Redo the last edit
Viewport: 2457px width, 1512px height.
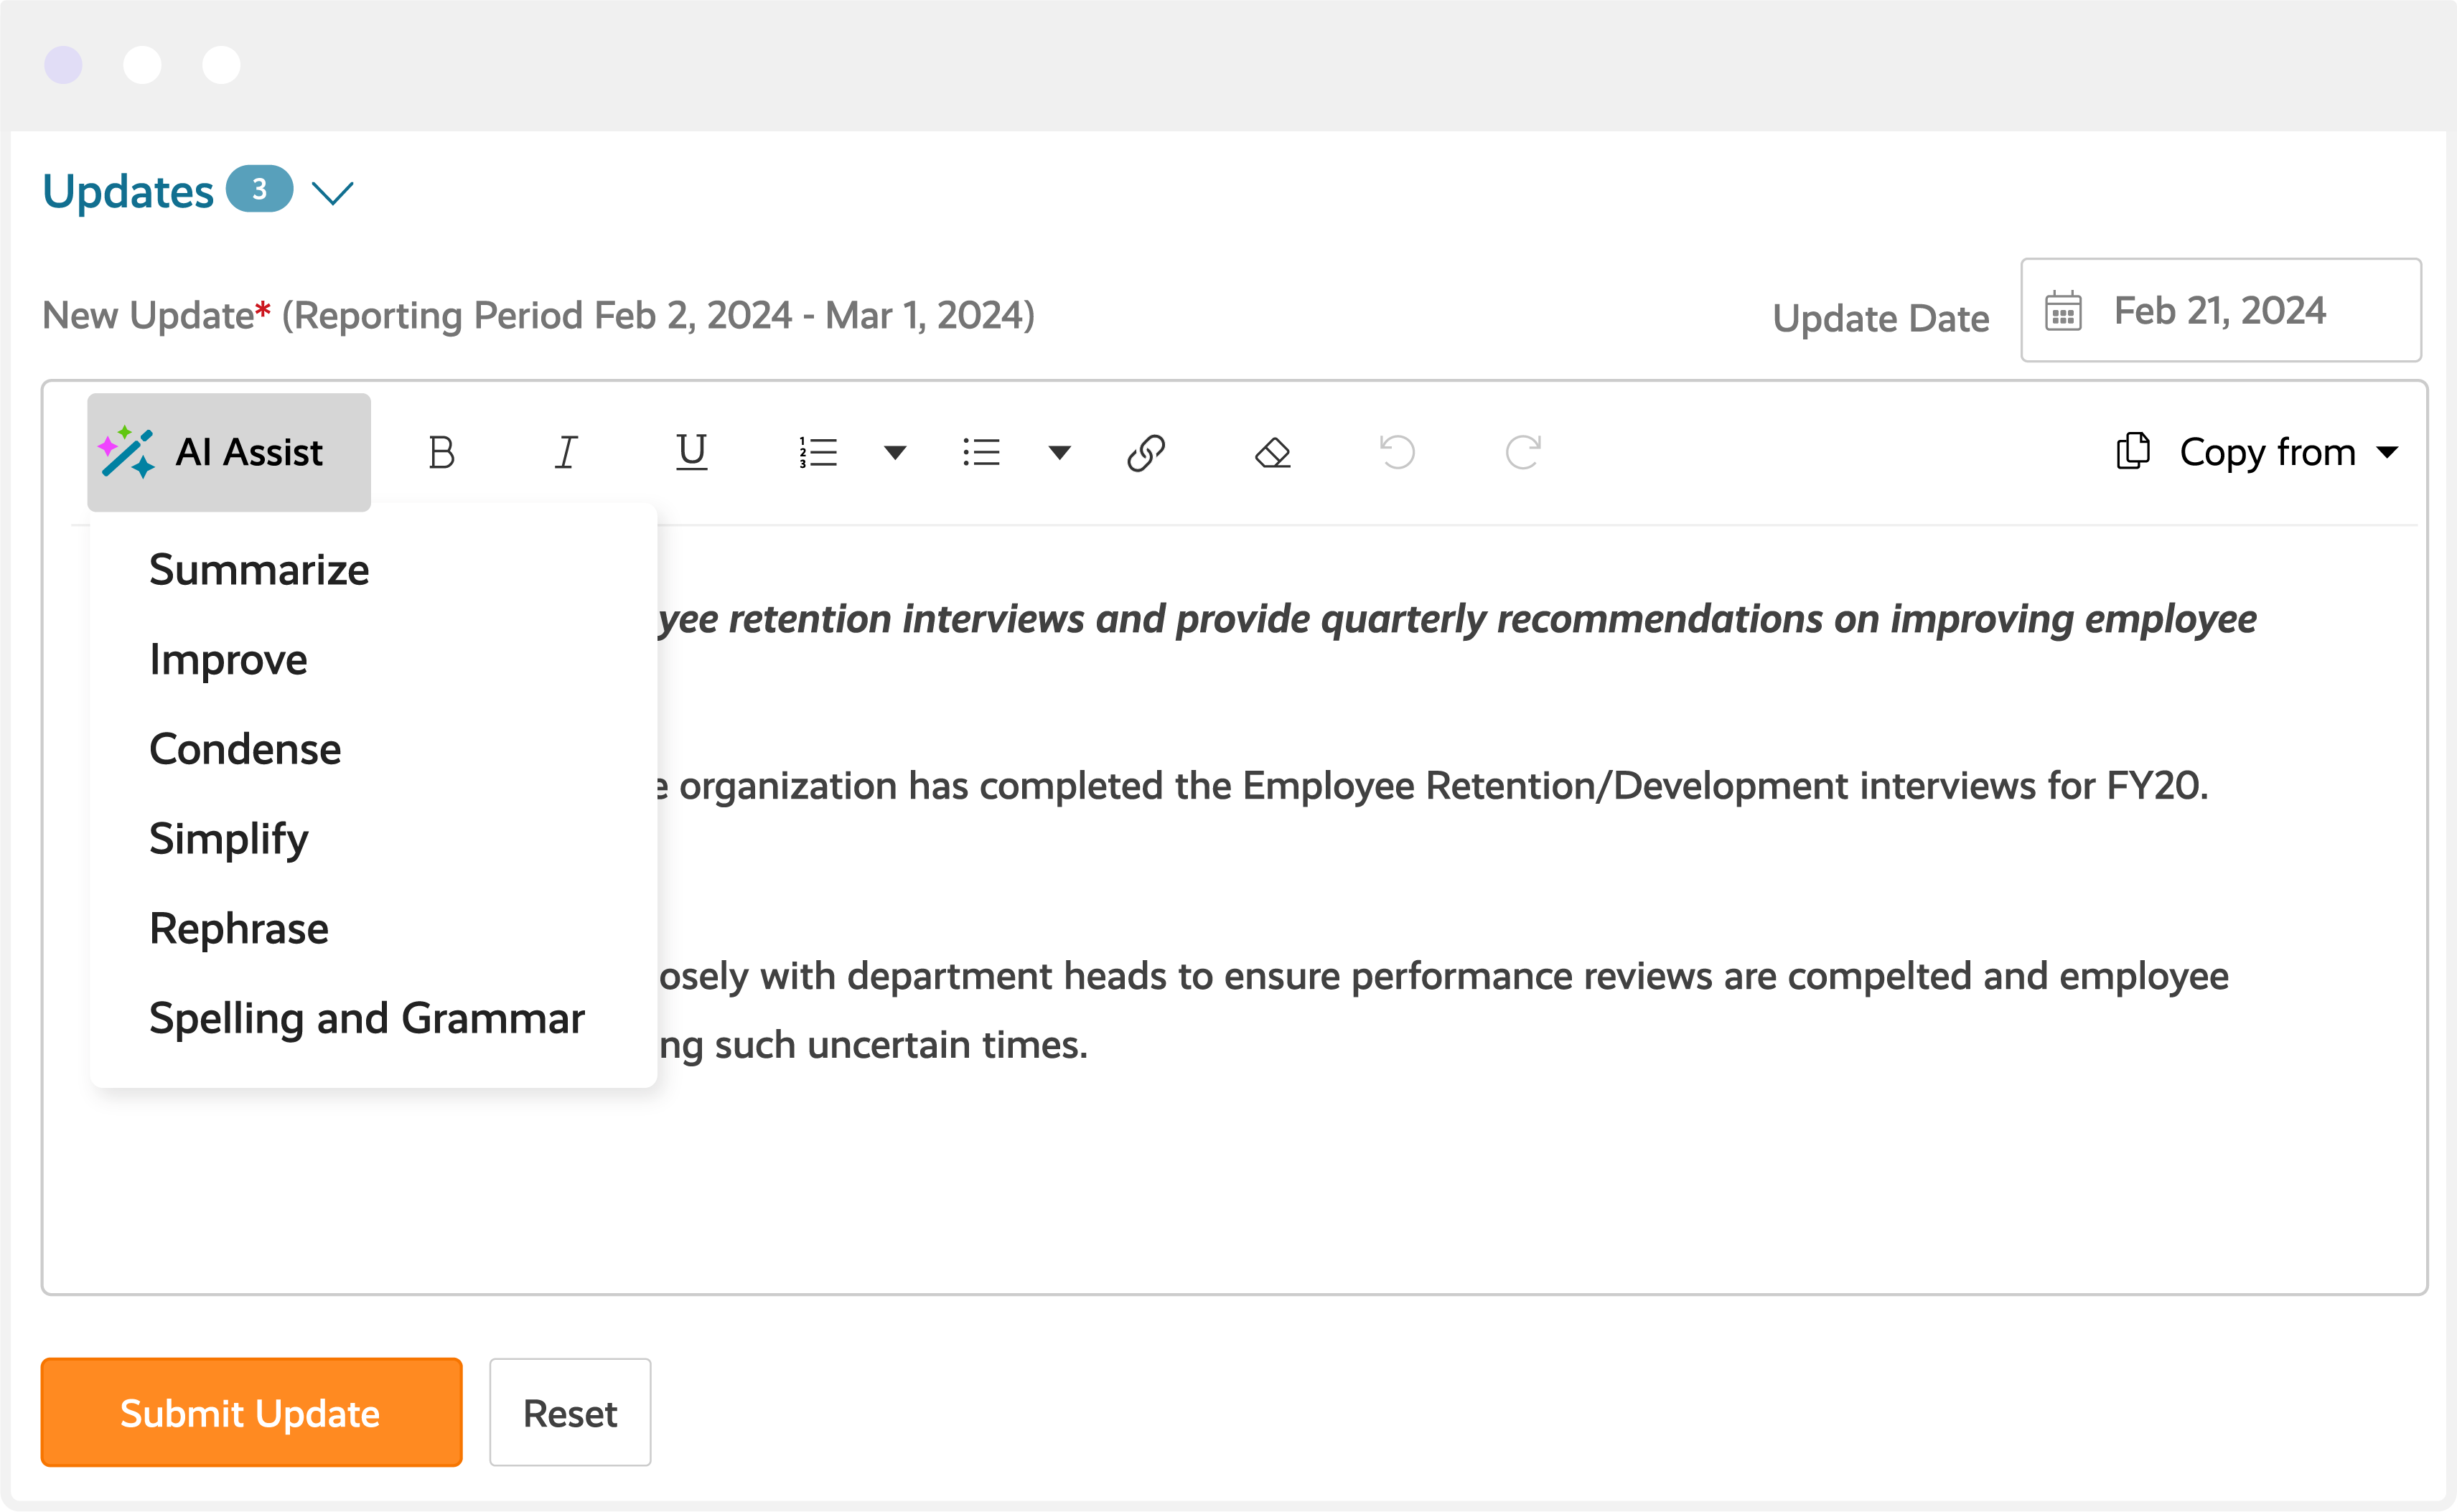[1522, 452]
